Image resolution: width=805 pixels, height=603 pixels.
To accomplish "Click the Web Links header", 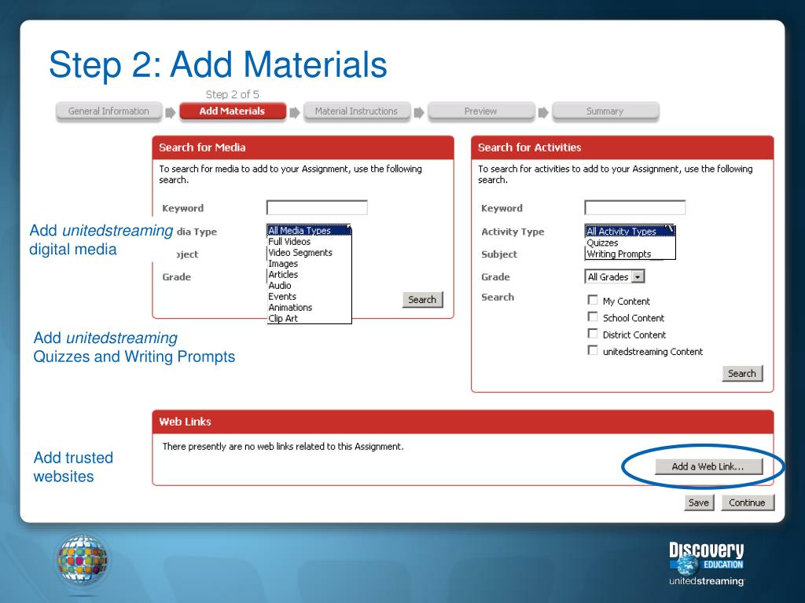I will [x=462, y=422].
